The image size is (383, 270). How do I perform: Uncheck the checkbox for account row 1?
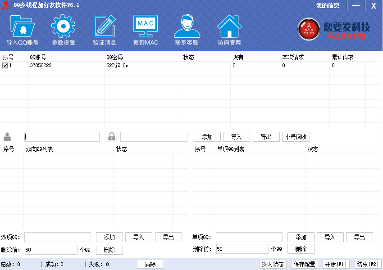click(5, 66)
